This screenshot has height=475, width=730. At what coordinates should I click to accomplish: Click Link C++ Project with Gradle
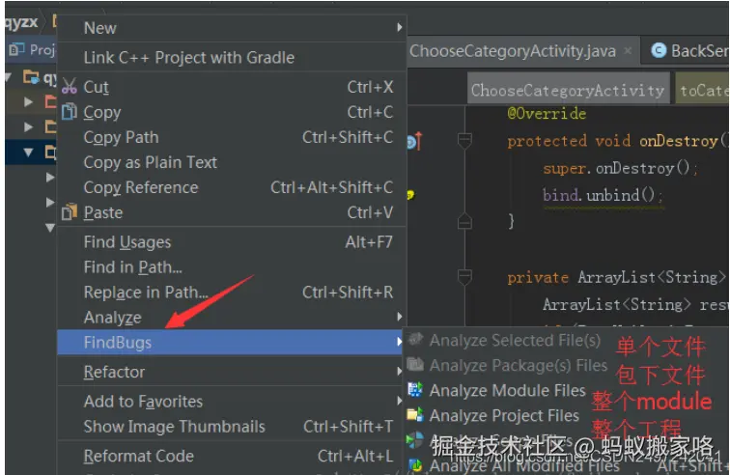pos(188,57)
